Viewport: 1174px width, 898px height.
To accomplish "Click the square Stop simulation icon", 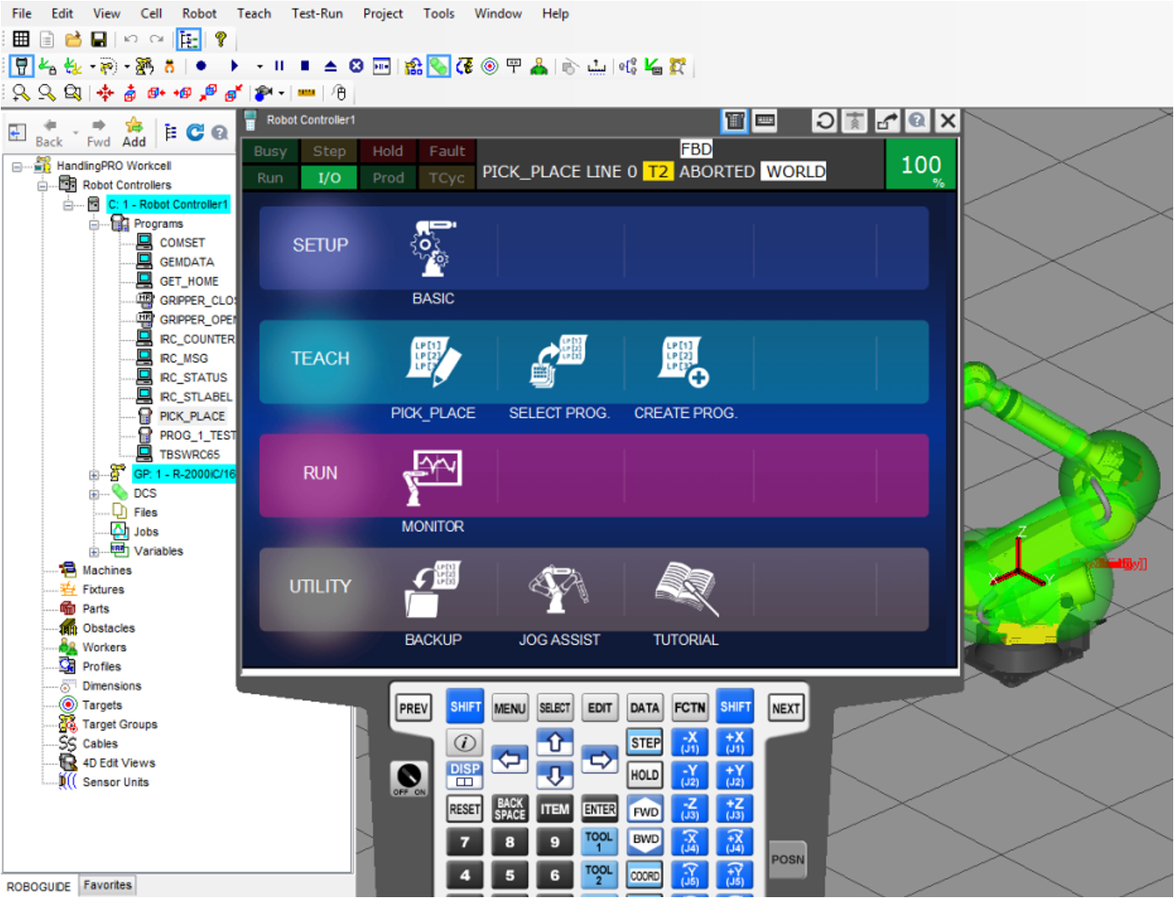I will [x=305, y=66].
